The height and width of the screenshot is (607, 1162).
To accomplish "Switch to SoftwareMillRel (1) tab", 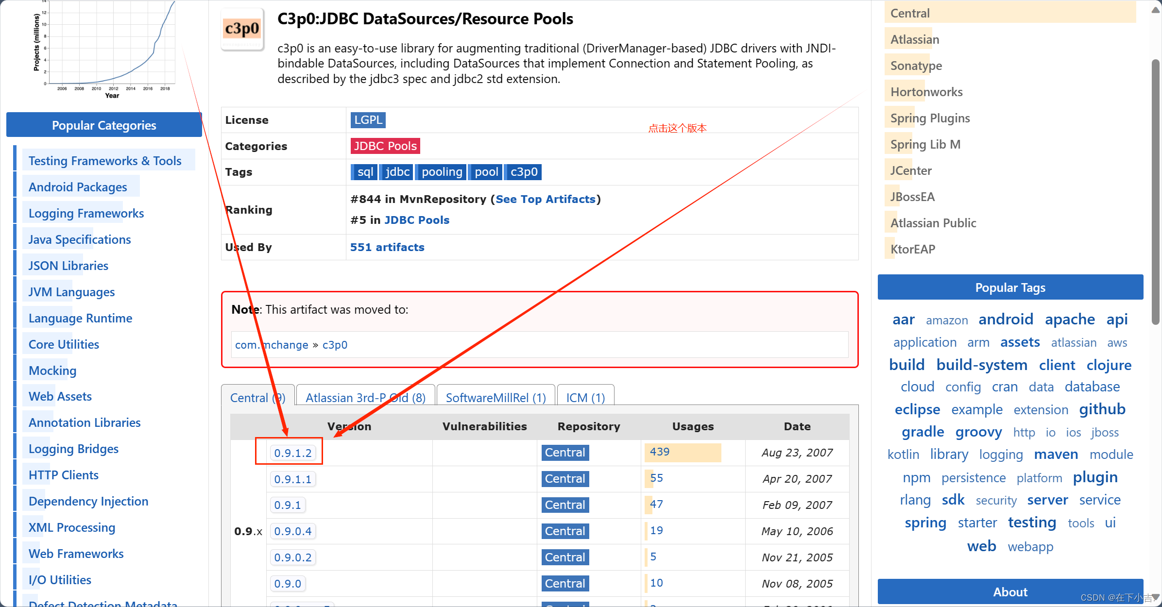I will (496, 398).
